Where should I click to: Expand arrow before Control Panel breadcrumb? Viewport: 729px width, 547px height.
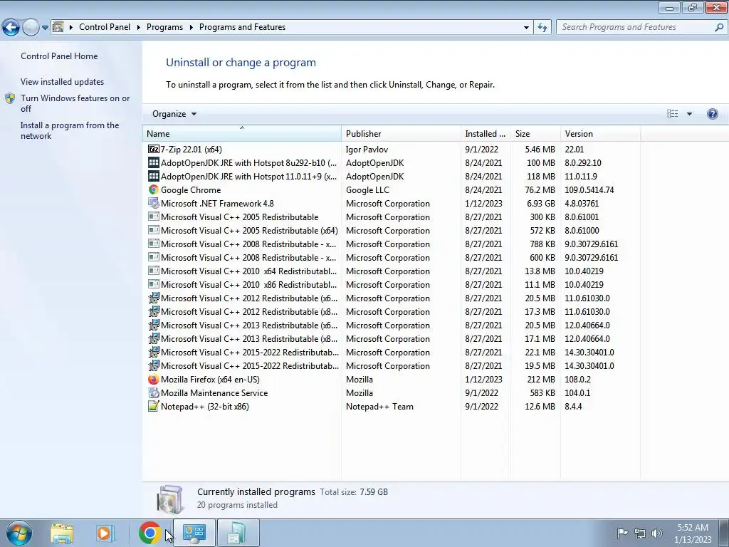71,28
